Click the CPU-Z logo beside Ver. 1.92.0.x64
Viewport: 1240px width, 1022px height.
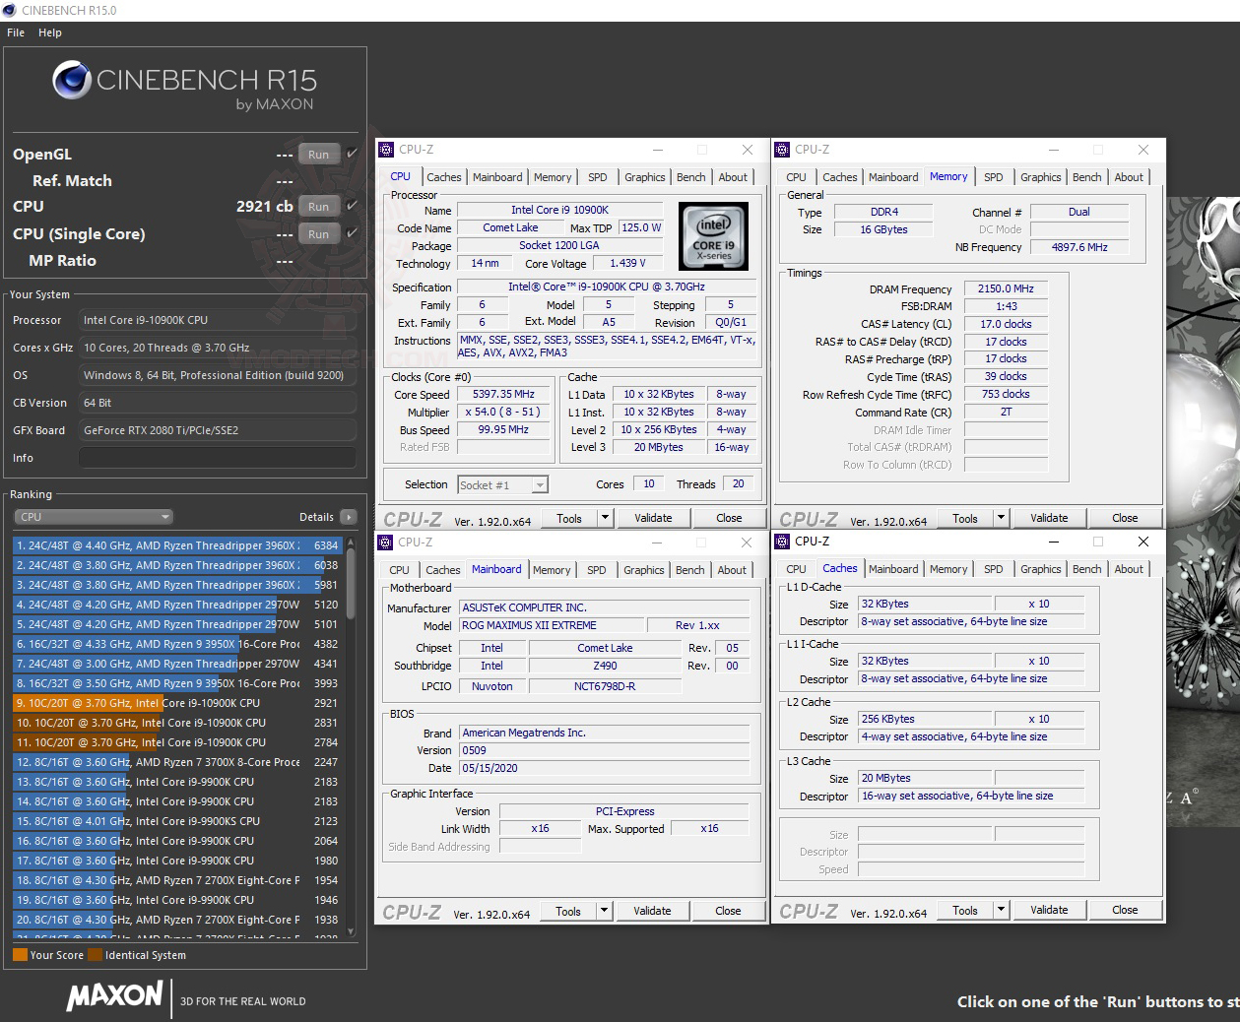[414, 517]
